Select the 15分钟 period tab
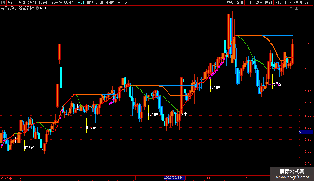The width and height of the screenshot is (314, 181). point(44,3)
